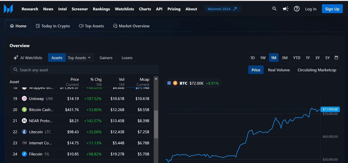
Task: Expand the Top Assets dropdown
Action: pos(79,58)
